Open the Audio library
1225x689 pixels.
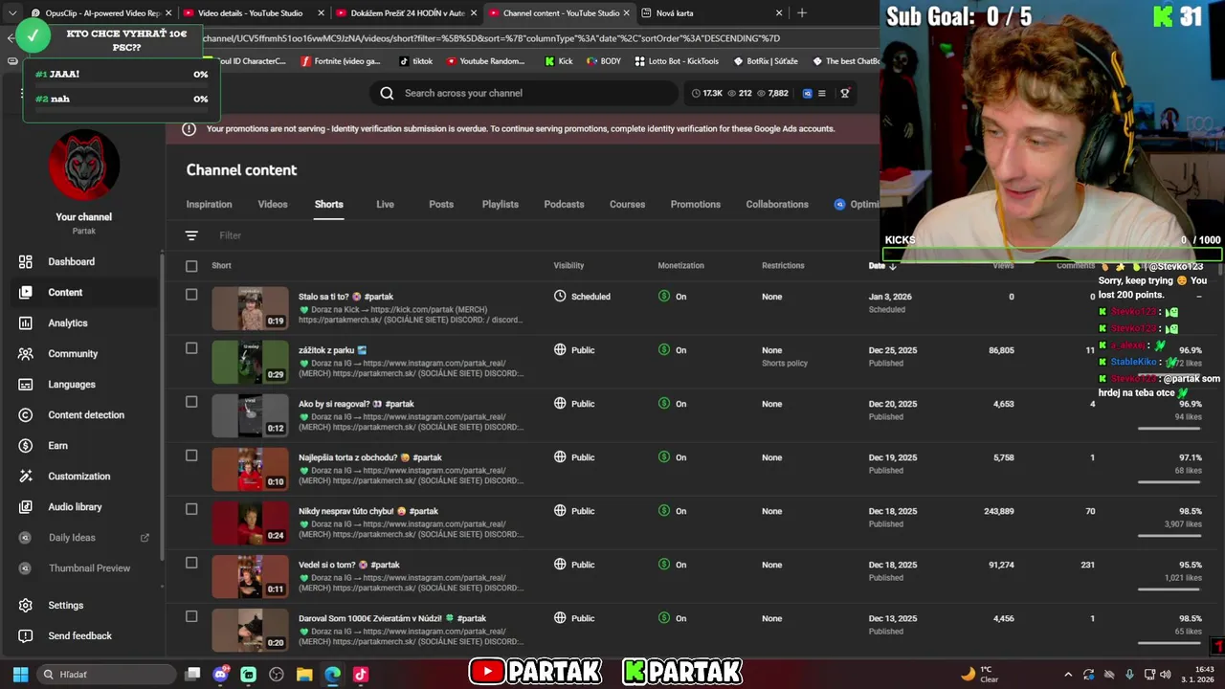coord(75,506)
